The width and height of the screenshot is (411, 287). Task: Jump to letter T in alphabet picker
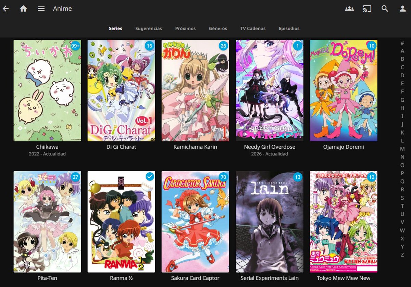(x=402, y=206)
